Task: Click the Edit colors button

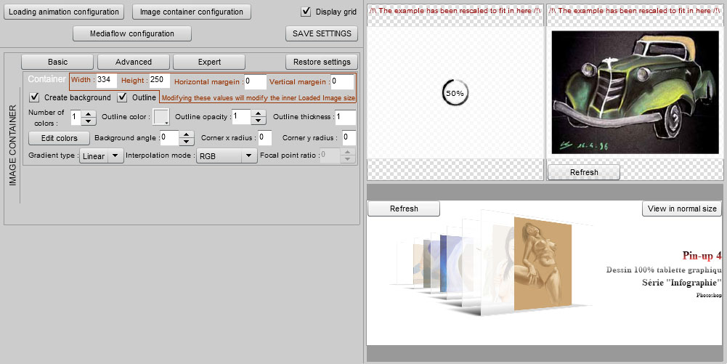Action: coord(59,138)
